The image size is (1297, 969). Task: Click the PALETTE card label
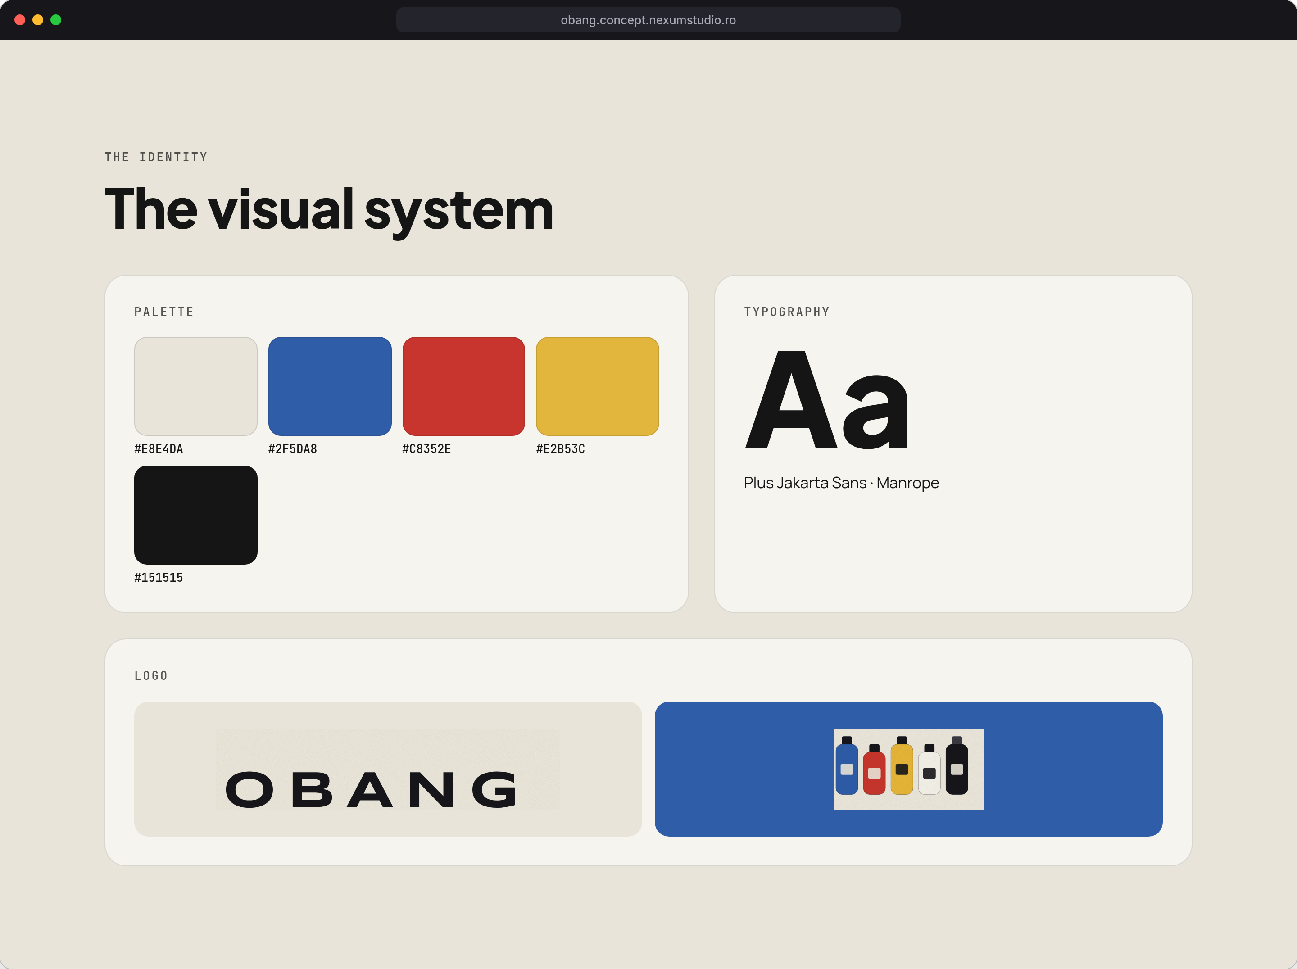pos(164,312)
